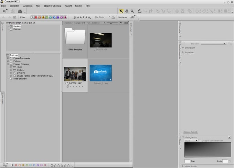Open the RGB channel dropdown
The height and width of the screenshot is (168, 234).
(x=191, y=141)
